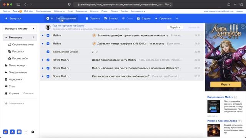This screenshot has height=138, width=246.
Task: Open Папка номер 1 folder
Action: (x=18, y=66)
